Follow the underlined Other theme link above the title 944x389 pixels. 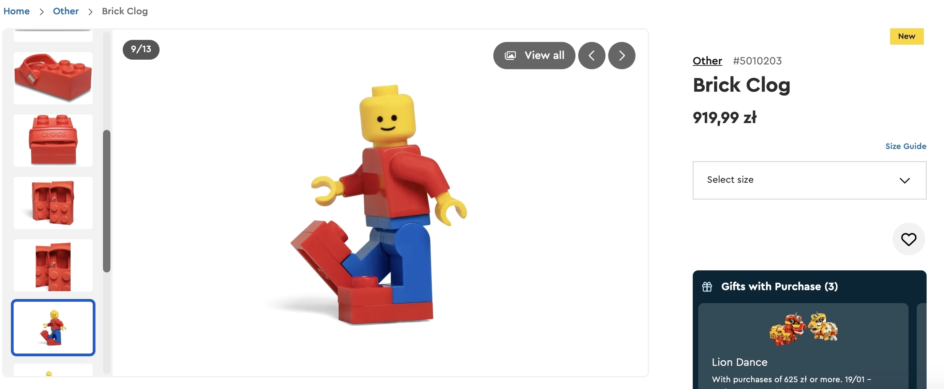[707, 60]
